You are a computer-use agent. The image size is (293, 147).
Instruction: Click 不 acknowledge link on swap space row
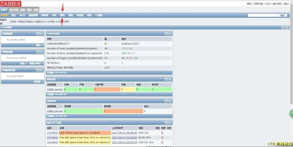click(x=162, y=133)
